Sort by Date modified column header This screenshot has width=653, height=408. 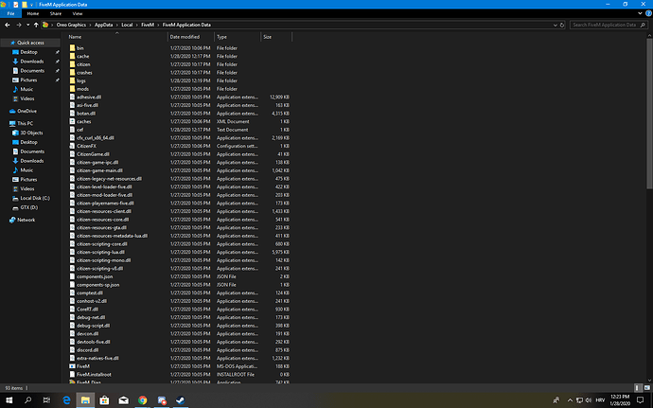coord(191,37)
